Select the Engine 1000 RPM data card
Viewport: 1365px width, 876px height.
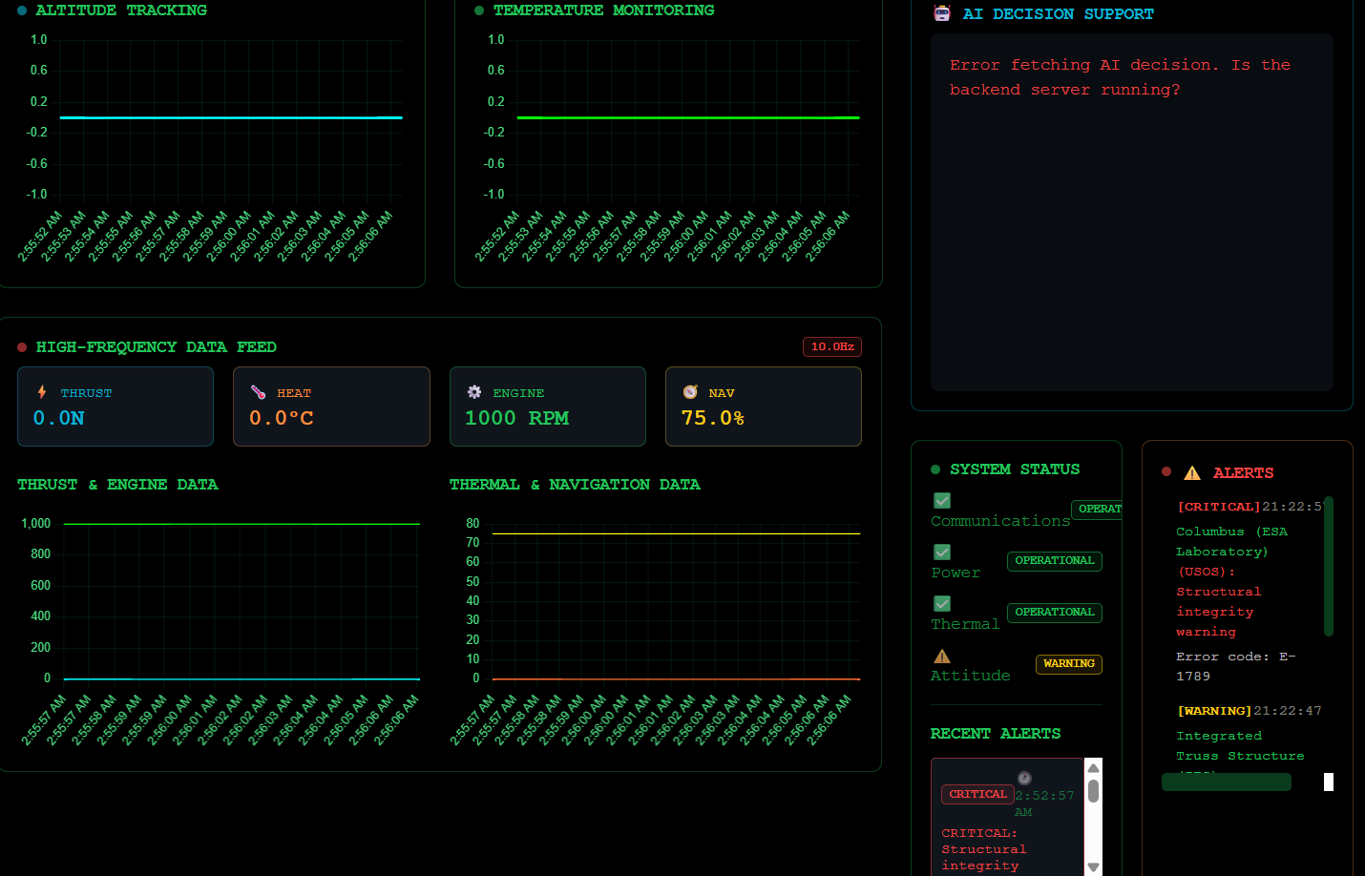[548, 407]
